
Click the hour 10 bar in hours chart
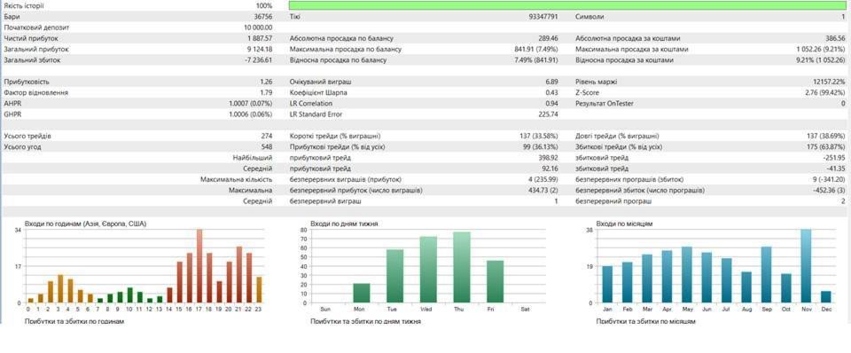tap(129, 294)
